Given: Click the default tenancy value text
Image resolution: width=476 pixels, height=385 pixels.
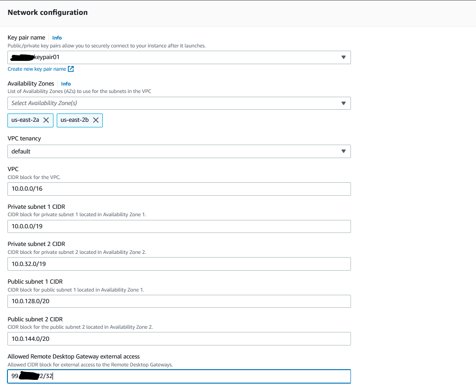Looking at the screenshot, I should [21, 151].
